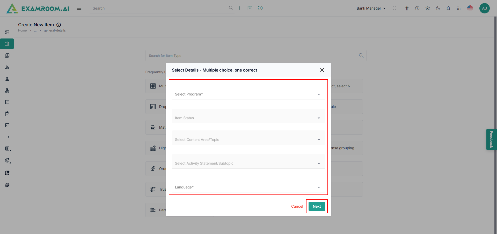Open the apps grid icon
497x234 pixels.
click(459, 8)
